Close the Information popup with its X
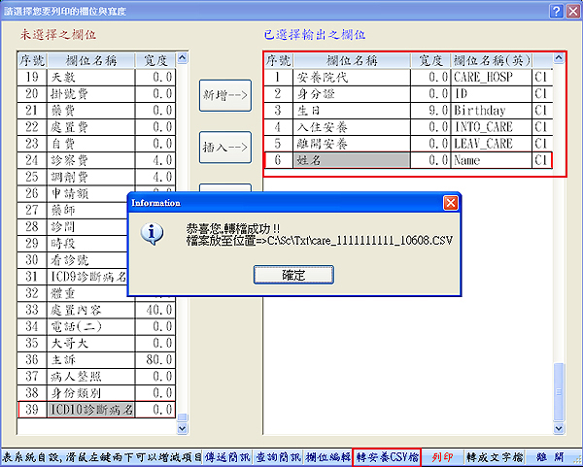The width and height of the screenshot is (583, 467). (x=450, y=204)
